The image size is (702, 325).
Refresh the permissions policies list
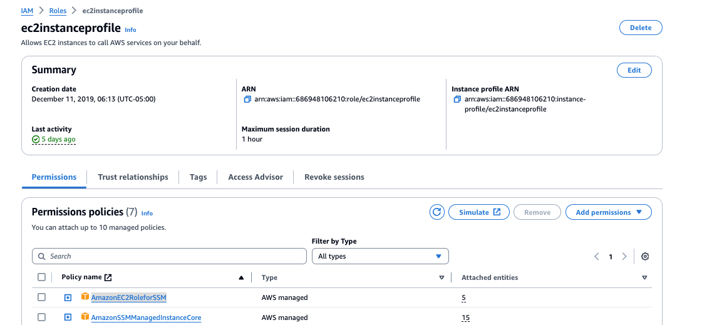point(436,212)
